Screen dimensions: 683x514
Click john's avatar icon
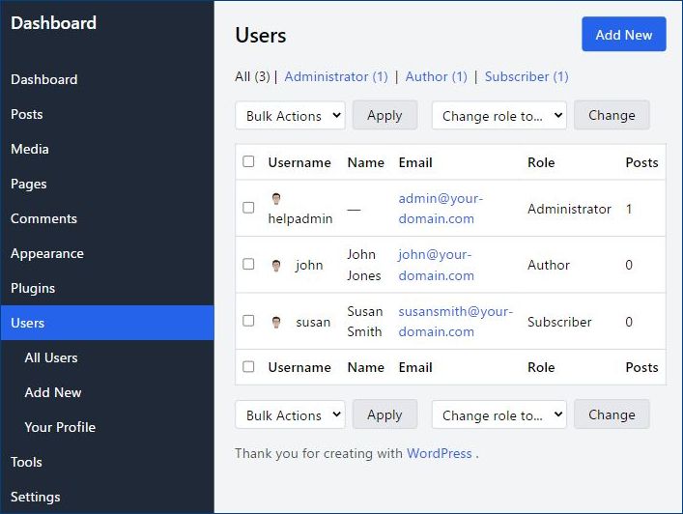click(276, 266)
